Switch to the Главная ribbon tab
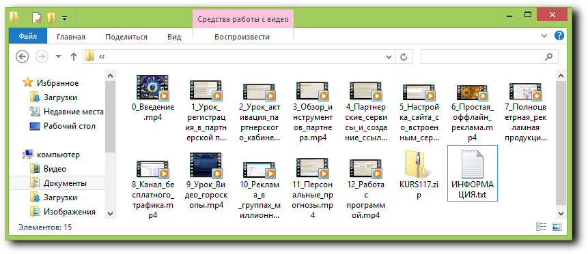The height and width of the screenshot is (254, 588). click(x=71, y=37)
